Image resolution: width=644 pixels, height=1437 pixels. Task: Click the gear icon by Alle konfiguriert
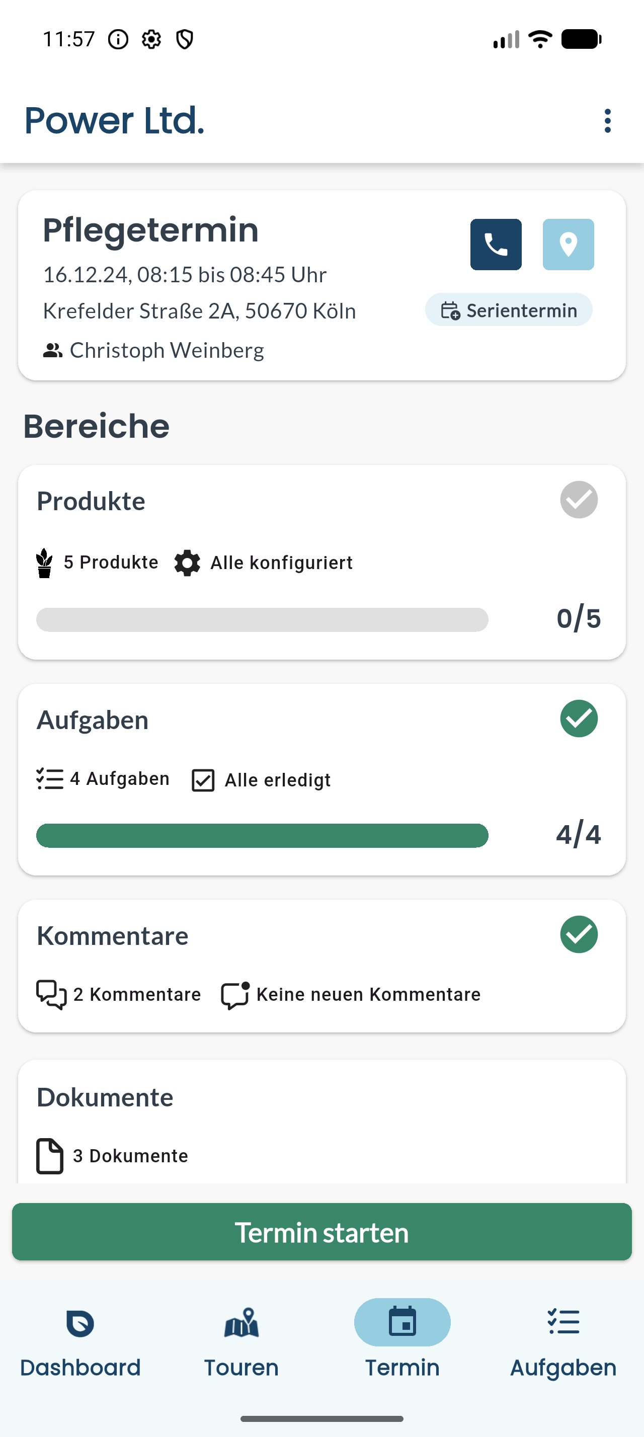coord(187,563)
